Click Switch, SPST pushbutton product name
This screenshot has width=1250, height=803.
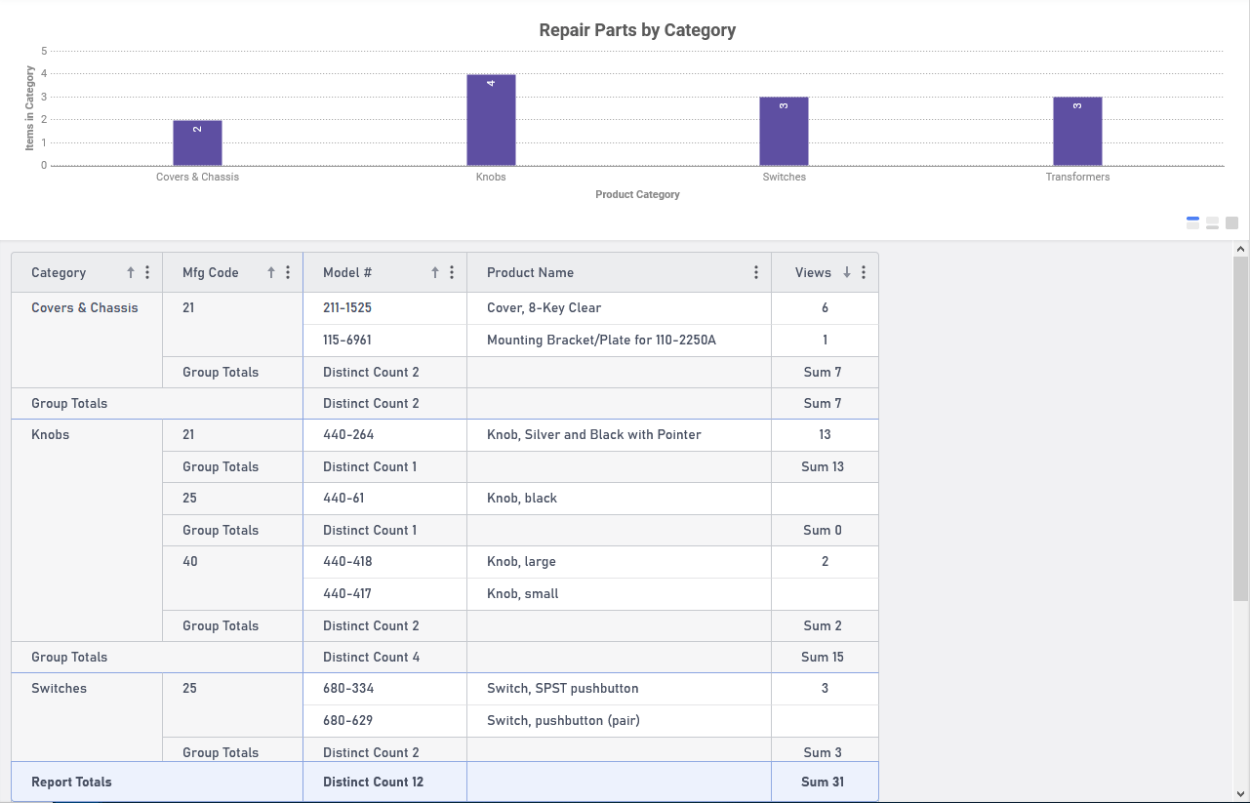click(563, 688)
